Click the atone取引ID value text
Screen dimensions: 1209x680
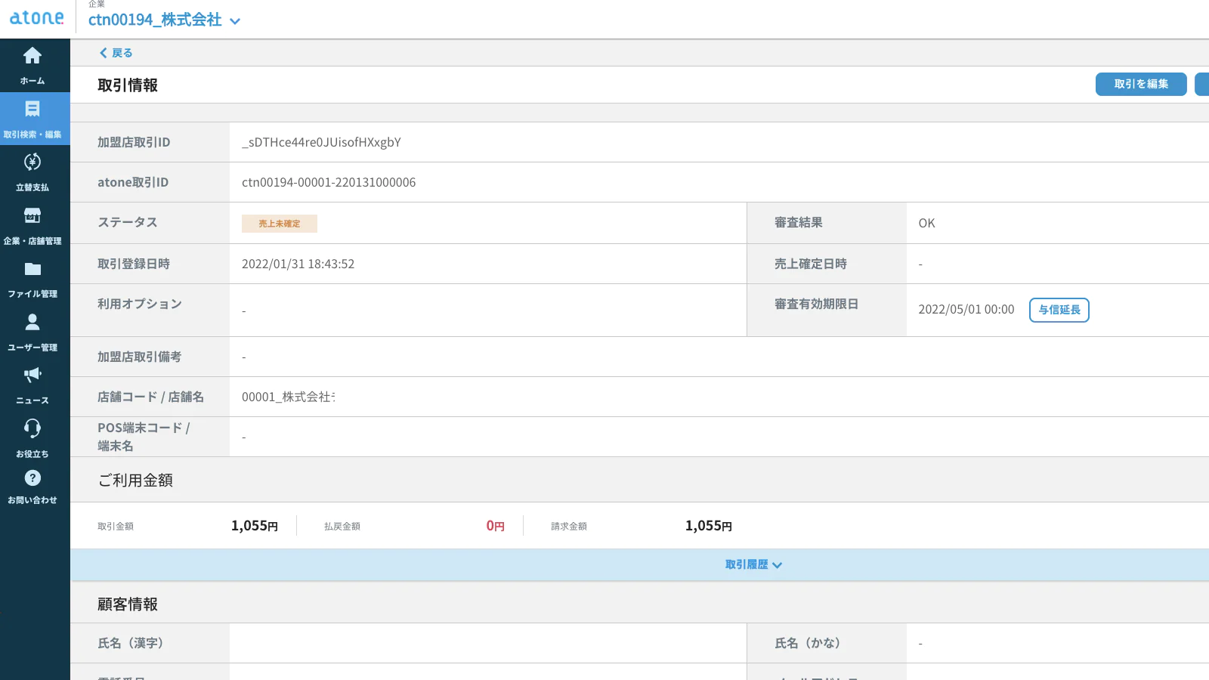pos(329,182)
